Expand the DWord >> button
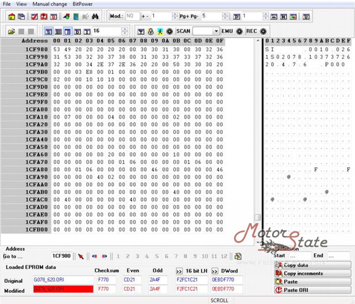Image resolution: width=355 pixels, height=304 pixels. coord(214,271)
